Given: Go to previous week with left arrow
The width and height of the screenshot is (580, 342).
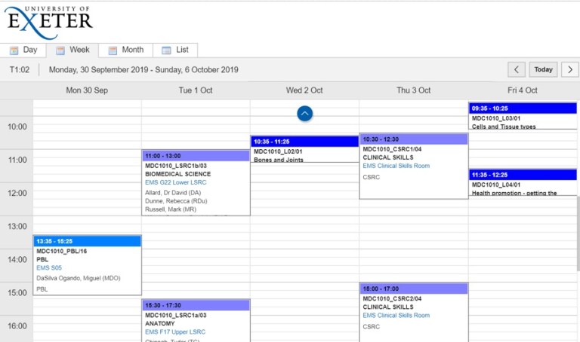Looking at the screenshot, I should click(x=517, y=69).
